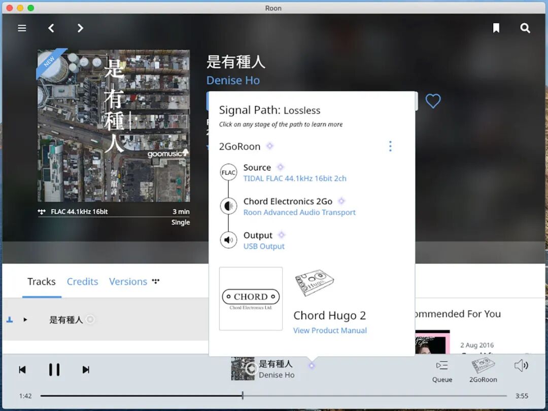Click the Output speaker stage icon
Image resolution: width=548 pixels, height=411 pixels.
click(x=228, y=240)
